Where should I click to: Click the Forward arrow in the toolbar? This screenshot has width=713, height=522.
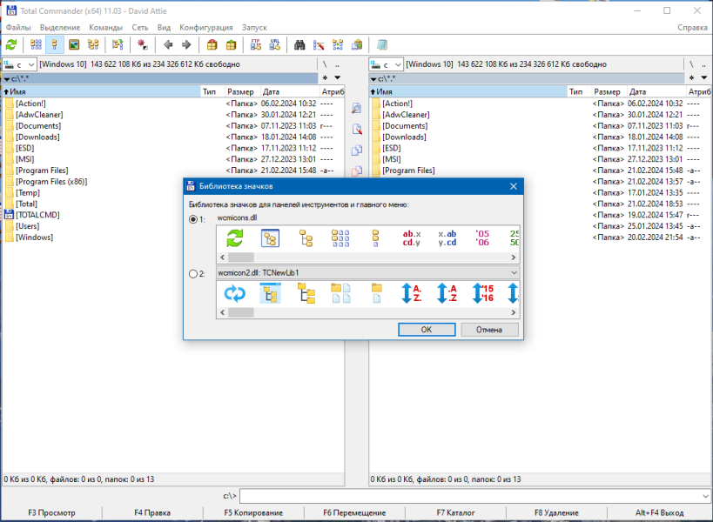[186, 44]
